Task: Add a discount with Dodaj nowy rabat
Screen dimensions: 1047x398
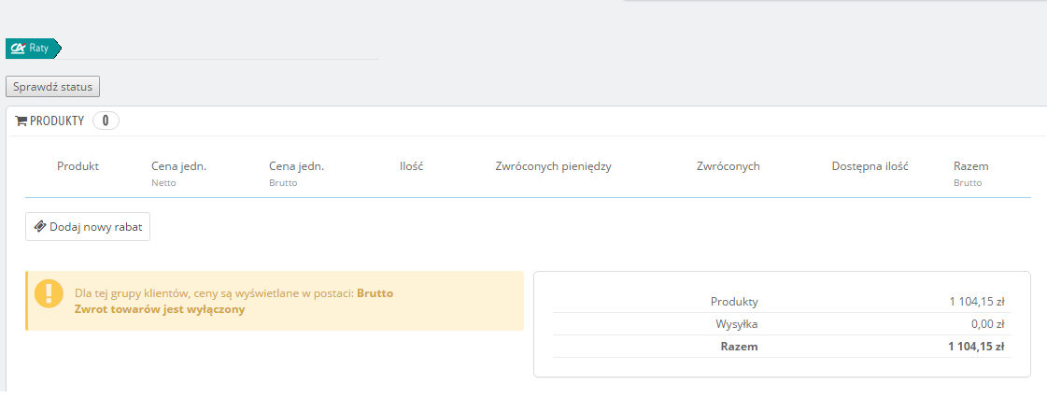Action: [88, 227]
